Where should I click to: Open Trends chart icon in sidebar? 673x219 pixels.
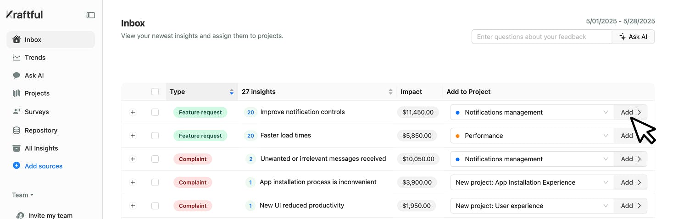(17, 57)
